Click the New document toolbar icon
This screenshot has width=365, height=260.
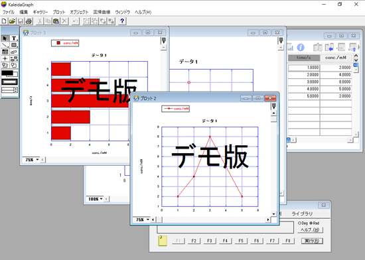click(4, 21)
